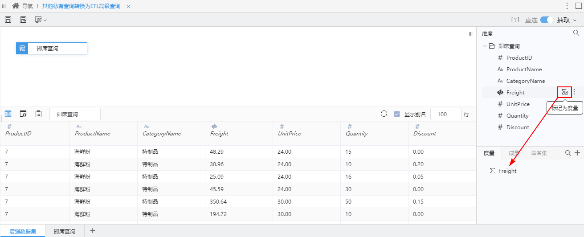This screenshot has height=237, width=584.
Task: Select the ProductName dimension field
Action: coord(524,69)
